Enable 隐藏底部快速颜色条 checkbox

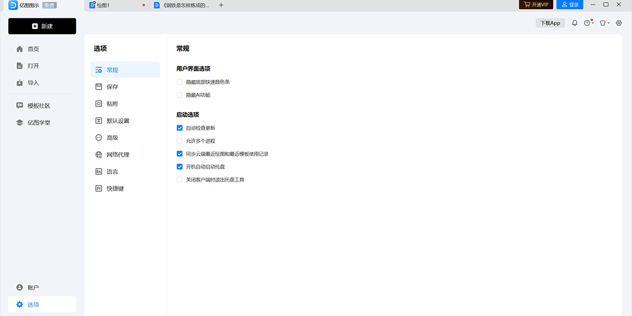(180, 82)
